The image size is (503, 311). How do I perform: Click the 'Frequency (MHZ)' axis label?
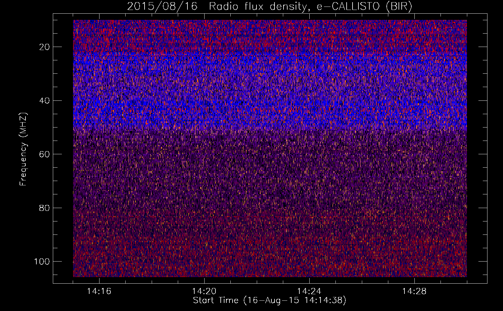click(x=24, y=149)
